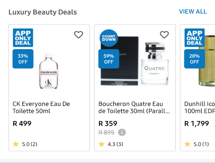The width and height of the screenshot is (215, 163).
Task: Click the info icon beside R 895
Action: 122,132
